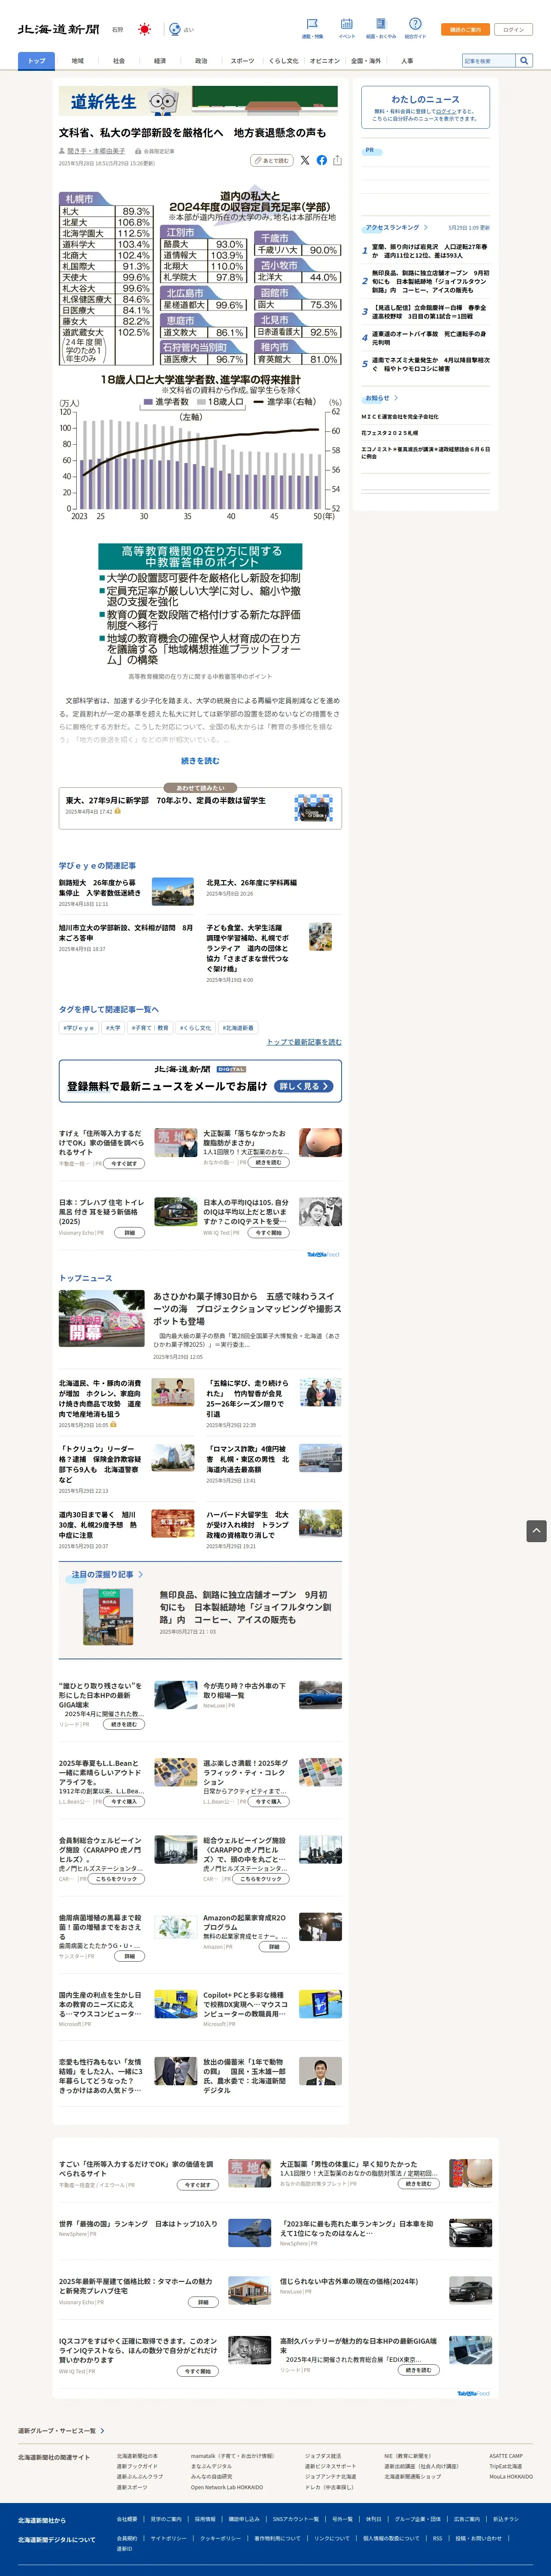This screenshot has width=551, height=2576.
Task: Click footer link クッキーポリシー
Action: click(x=220, y=2538)
